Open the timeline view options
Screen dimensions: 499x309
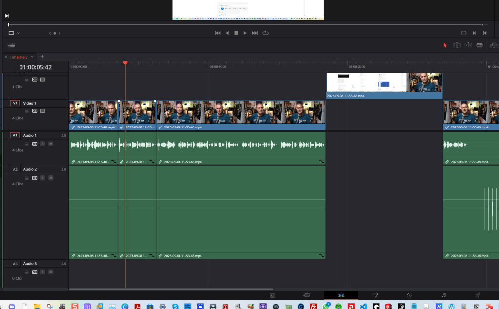[11, 45]
